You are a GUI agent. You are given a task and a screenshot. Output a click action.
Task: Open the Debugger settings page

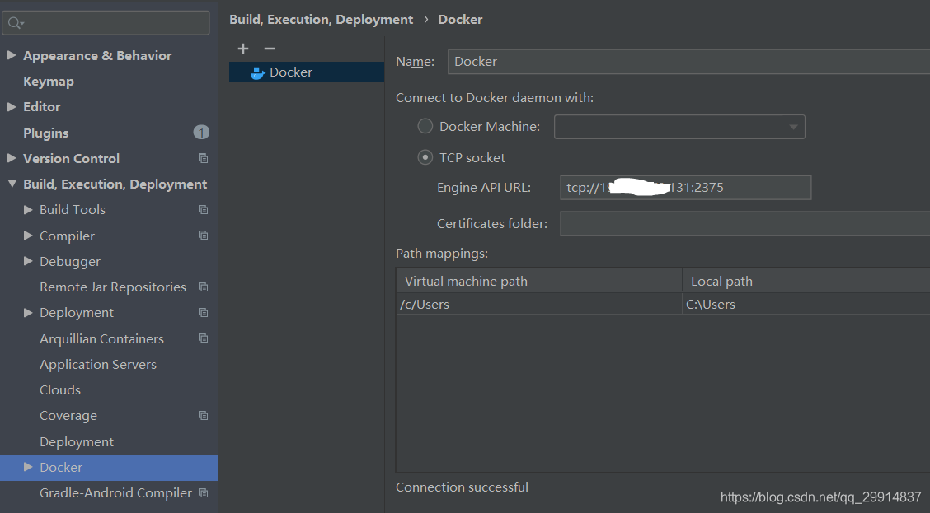click(x=70, y=261)
